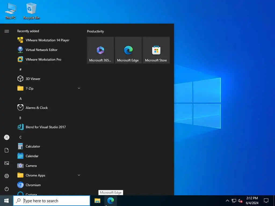
Task: Launch Virtual Network Editor
Action: [49, 50]
